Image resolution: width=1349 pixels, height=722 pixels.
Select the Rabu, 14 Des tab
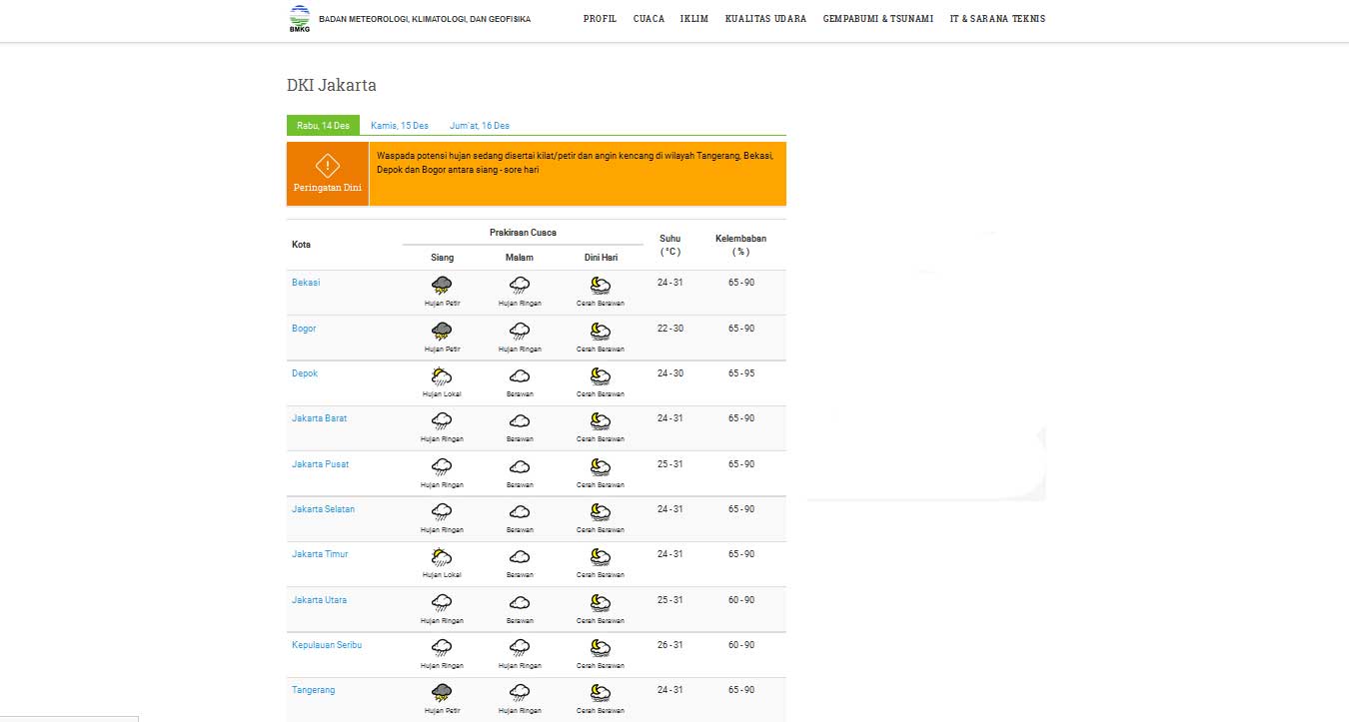click(323, 126)
